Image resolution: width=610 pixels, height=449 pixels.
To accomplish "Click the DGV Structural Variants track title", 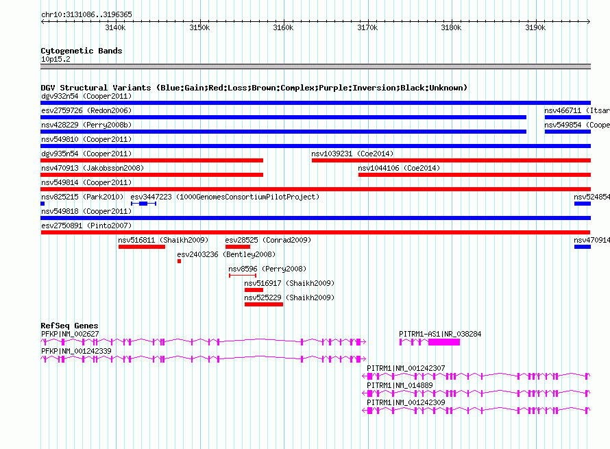I will coord(254,88).
